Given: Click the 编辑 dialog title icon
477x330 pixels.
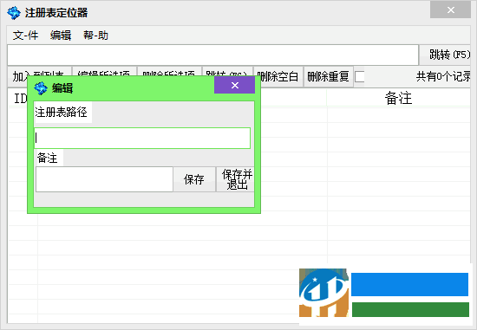Looking at the screenshot, I should (41, 88).
